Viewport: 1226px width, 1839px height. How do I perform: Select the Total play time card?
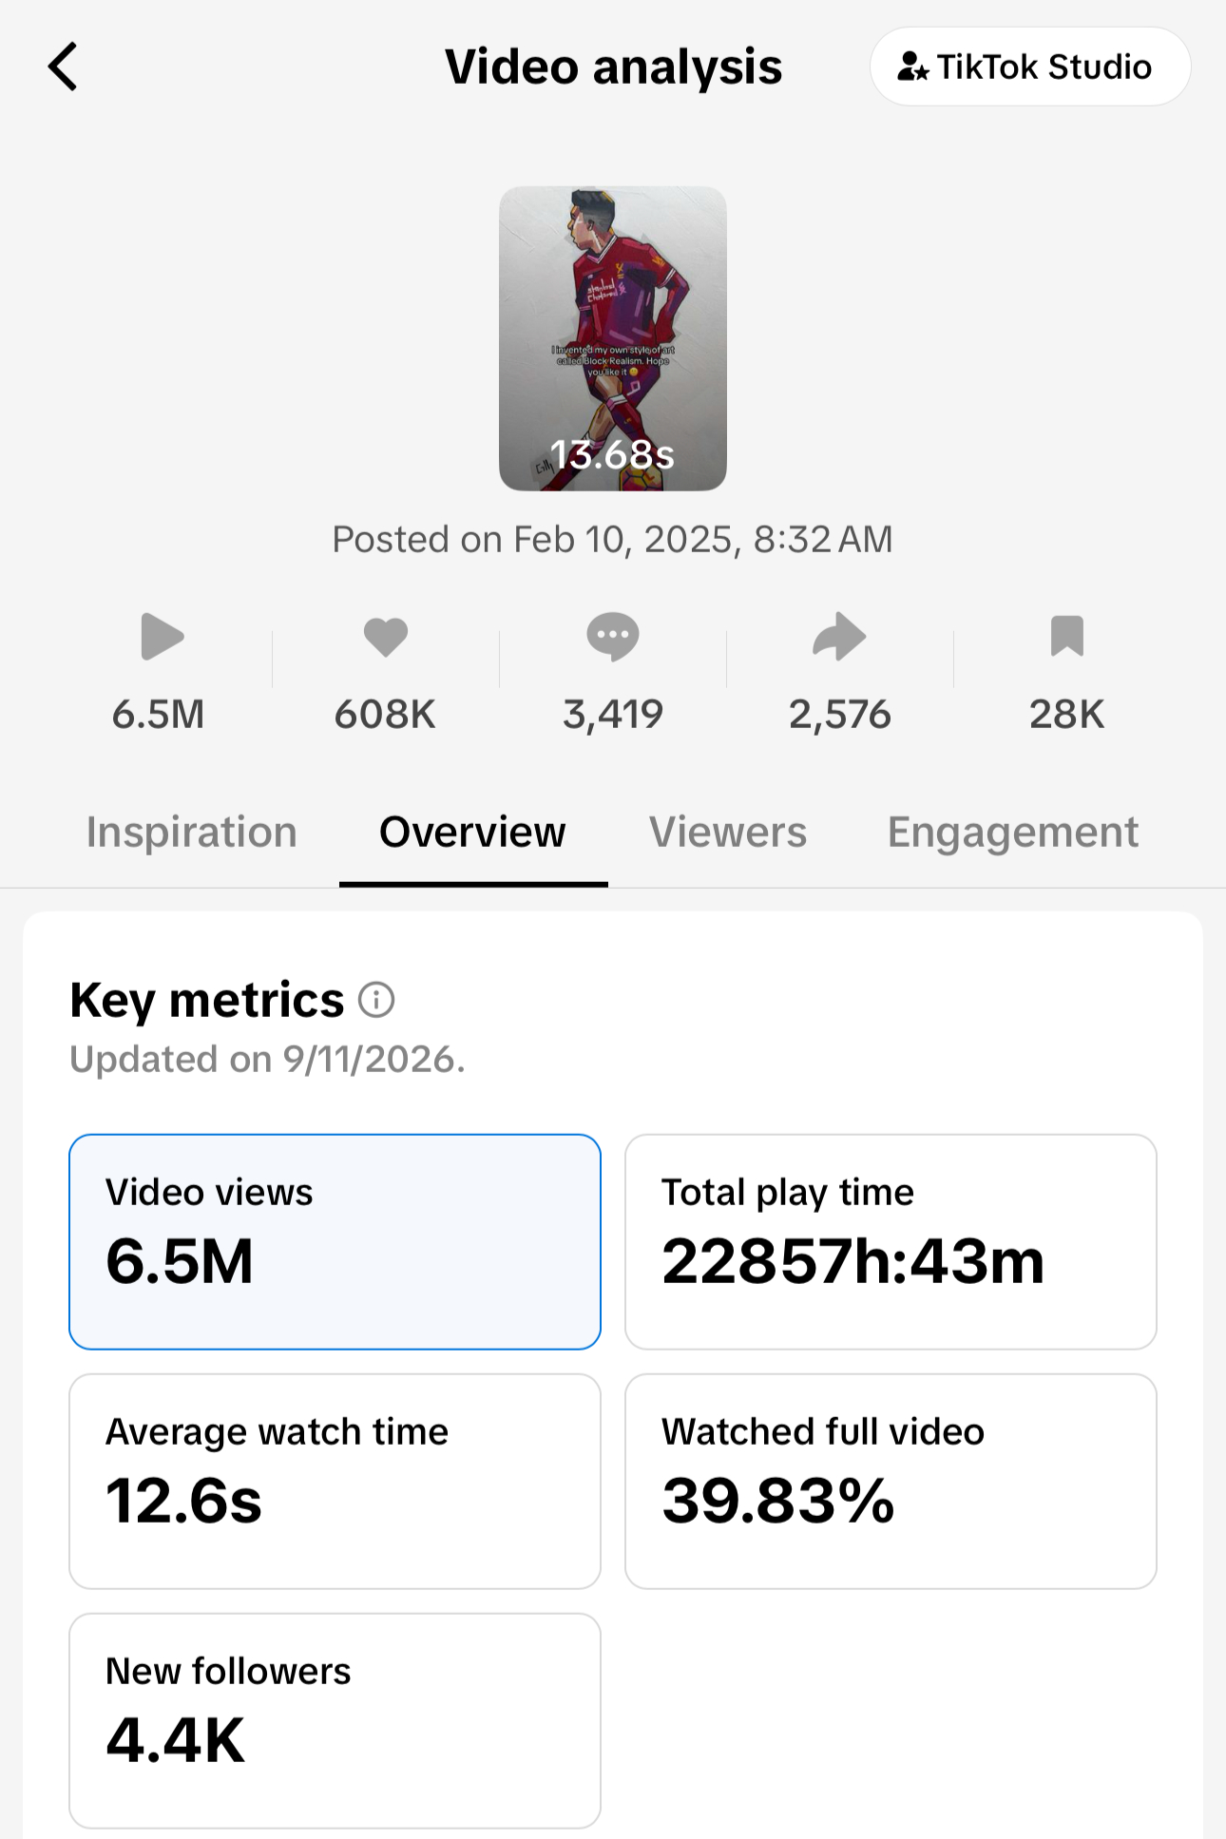(x=891, y=1241)
